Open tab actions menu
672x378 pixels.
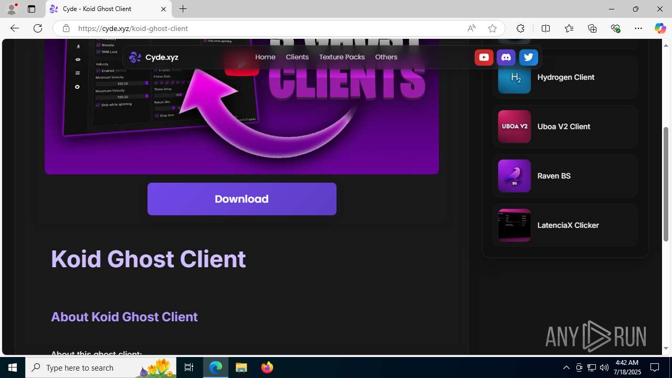pyautogui.click(x=31, y=9)
